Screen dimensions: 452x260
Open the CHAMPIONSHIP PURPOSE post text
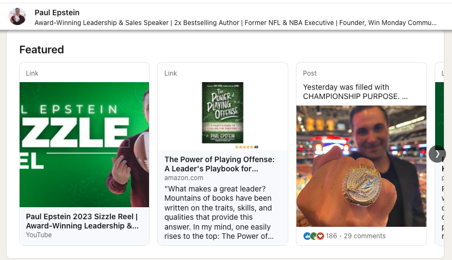tap(355, 92)
